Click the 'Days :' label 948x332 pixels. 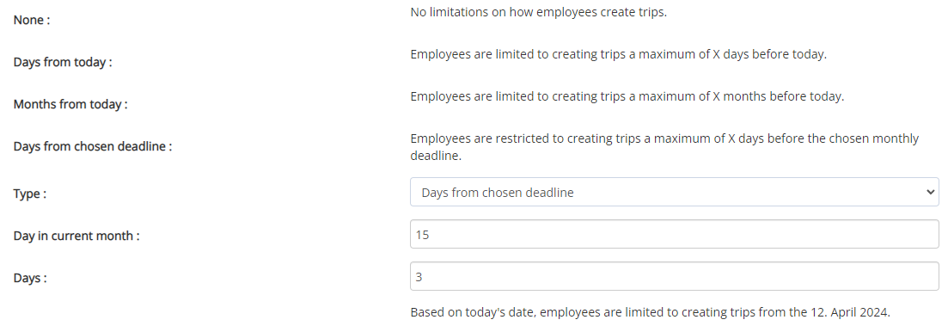(29, 278)
